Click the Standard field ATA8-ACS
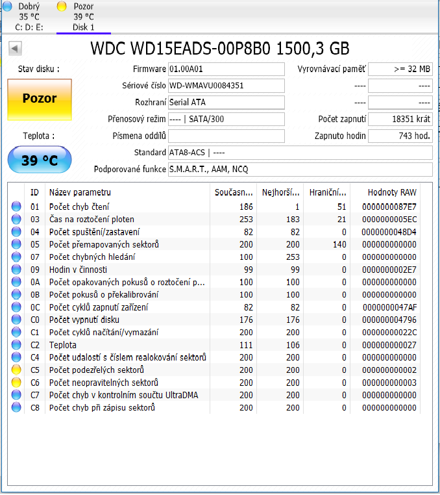The width and height of the screenshot is (440, 495). [x=300, y=153]
